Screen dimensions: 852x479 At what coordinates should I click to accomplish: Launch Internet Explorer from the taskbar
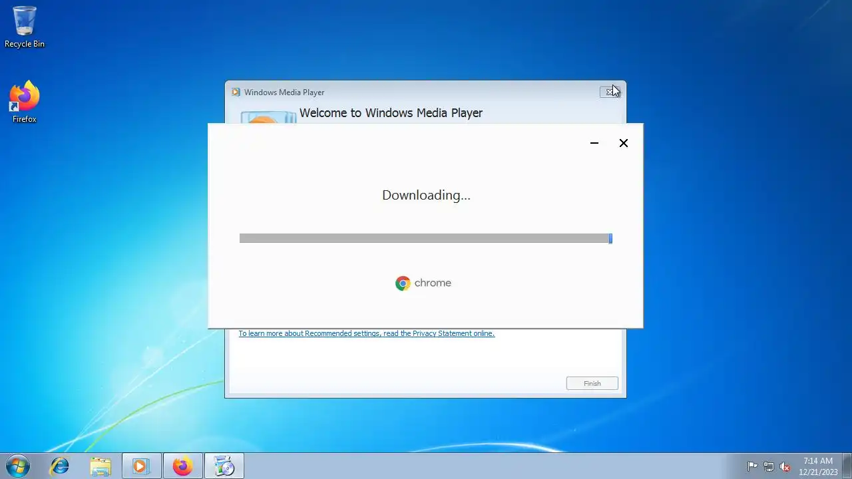tap(60, 466)
